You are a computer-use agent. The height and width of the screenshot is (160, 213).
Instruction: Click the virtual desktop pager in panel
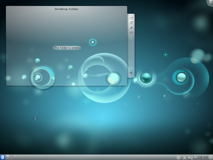tap(9, 157)
